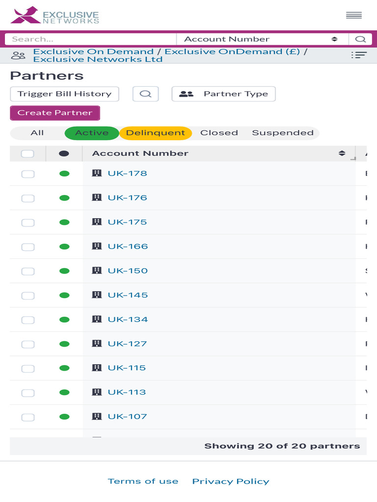Sort by the Account Number column arrows

point(342,153)
